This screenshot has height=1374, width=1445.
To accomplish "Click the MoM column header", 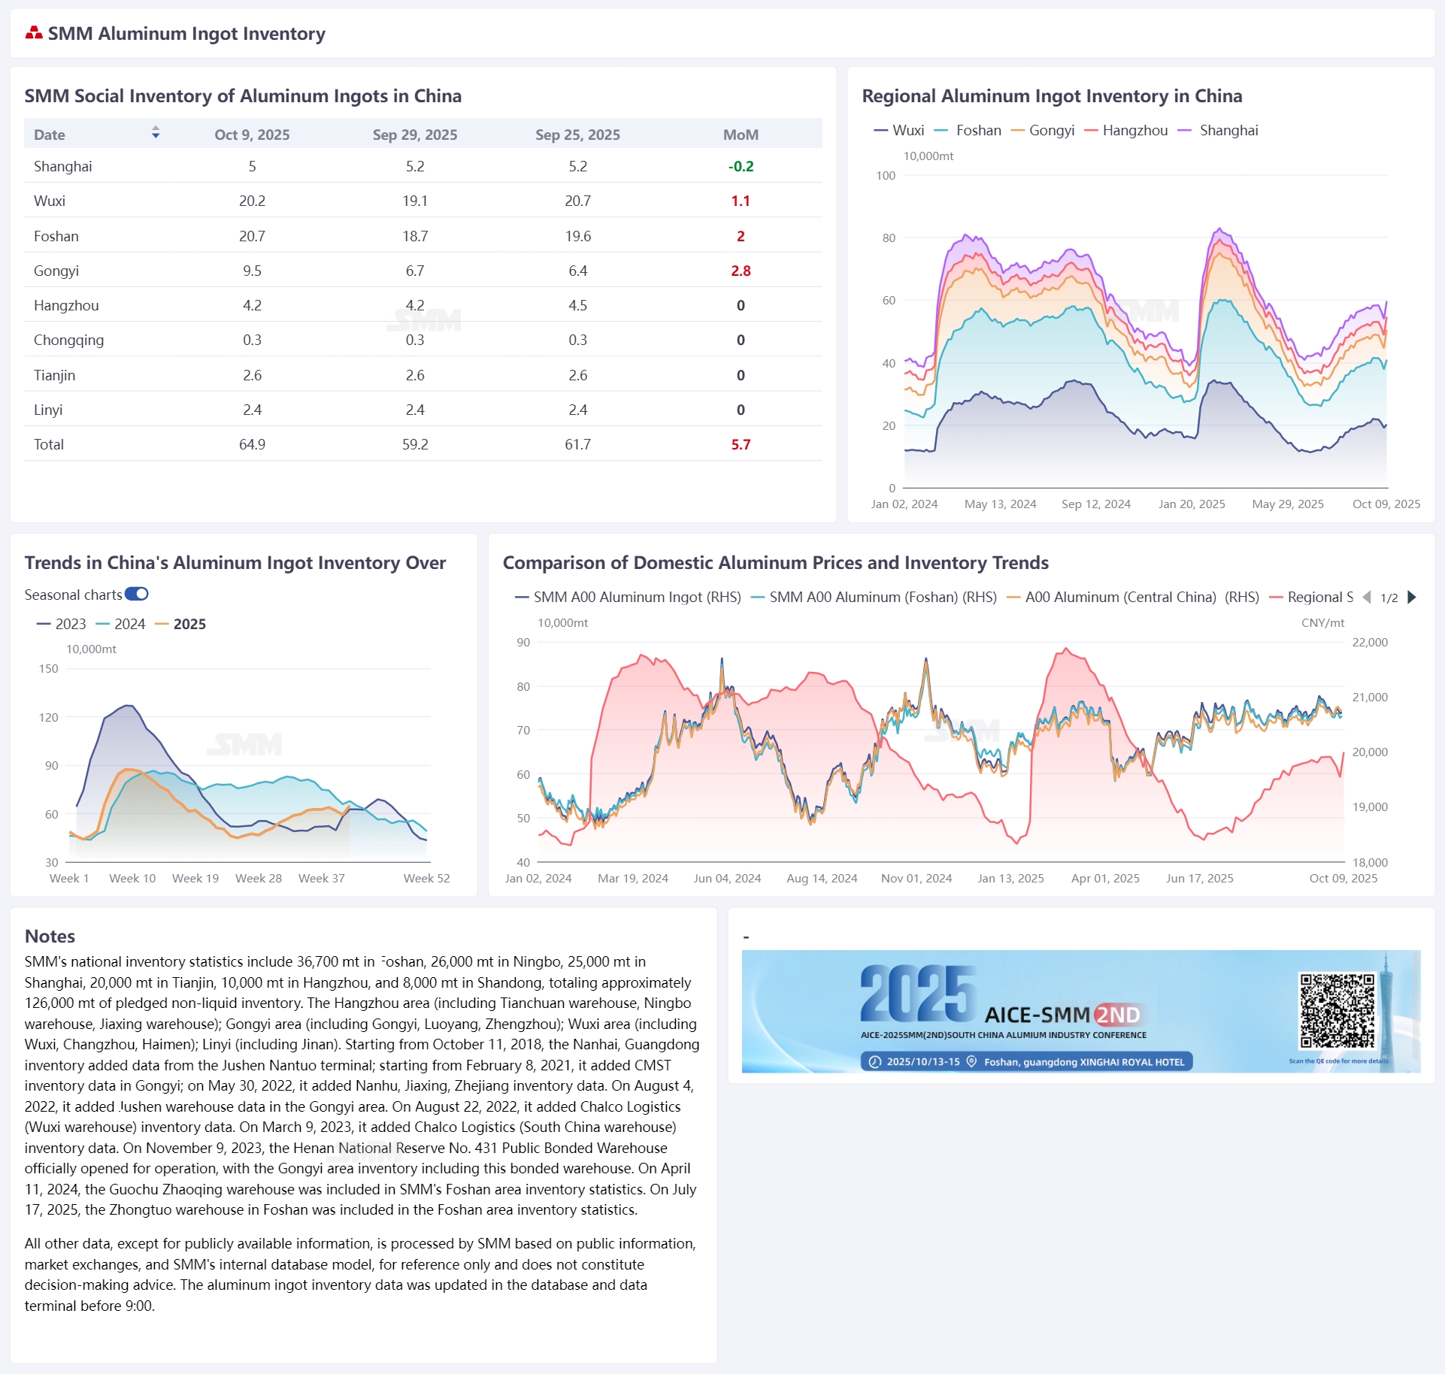I will pyautogui.click(x=741, y=135).
